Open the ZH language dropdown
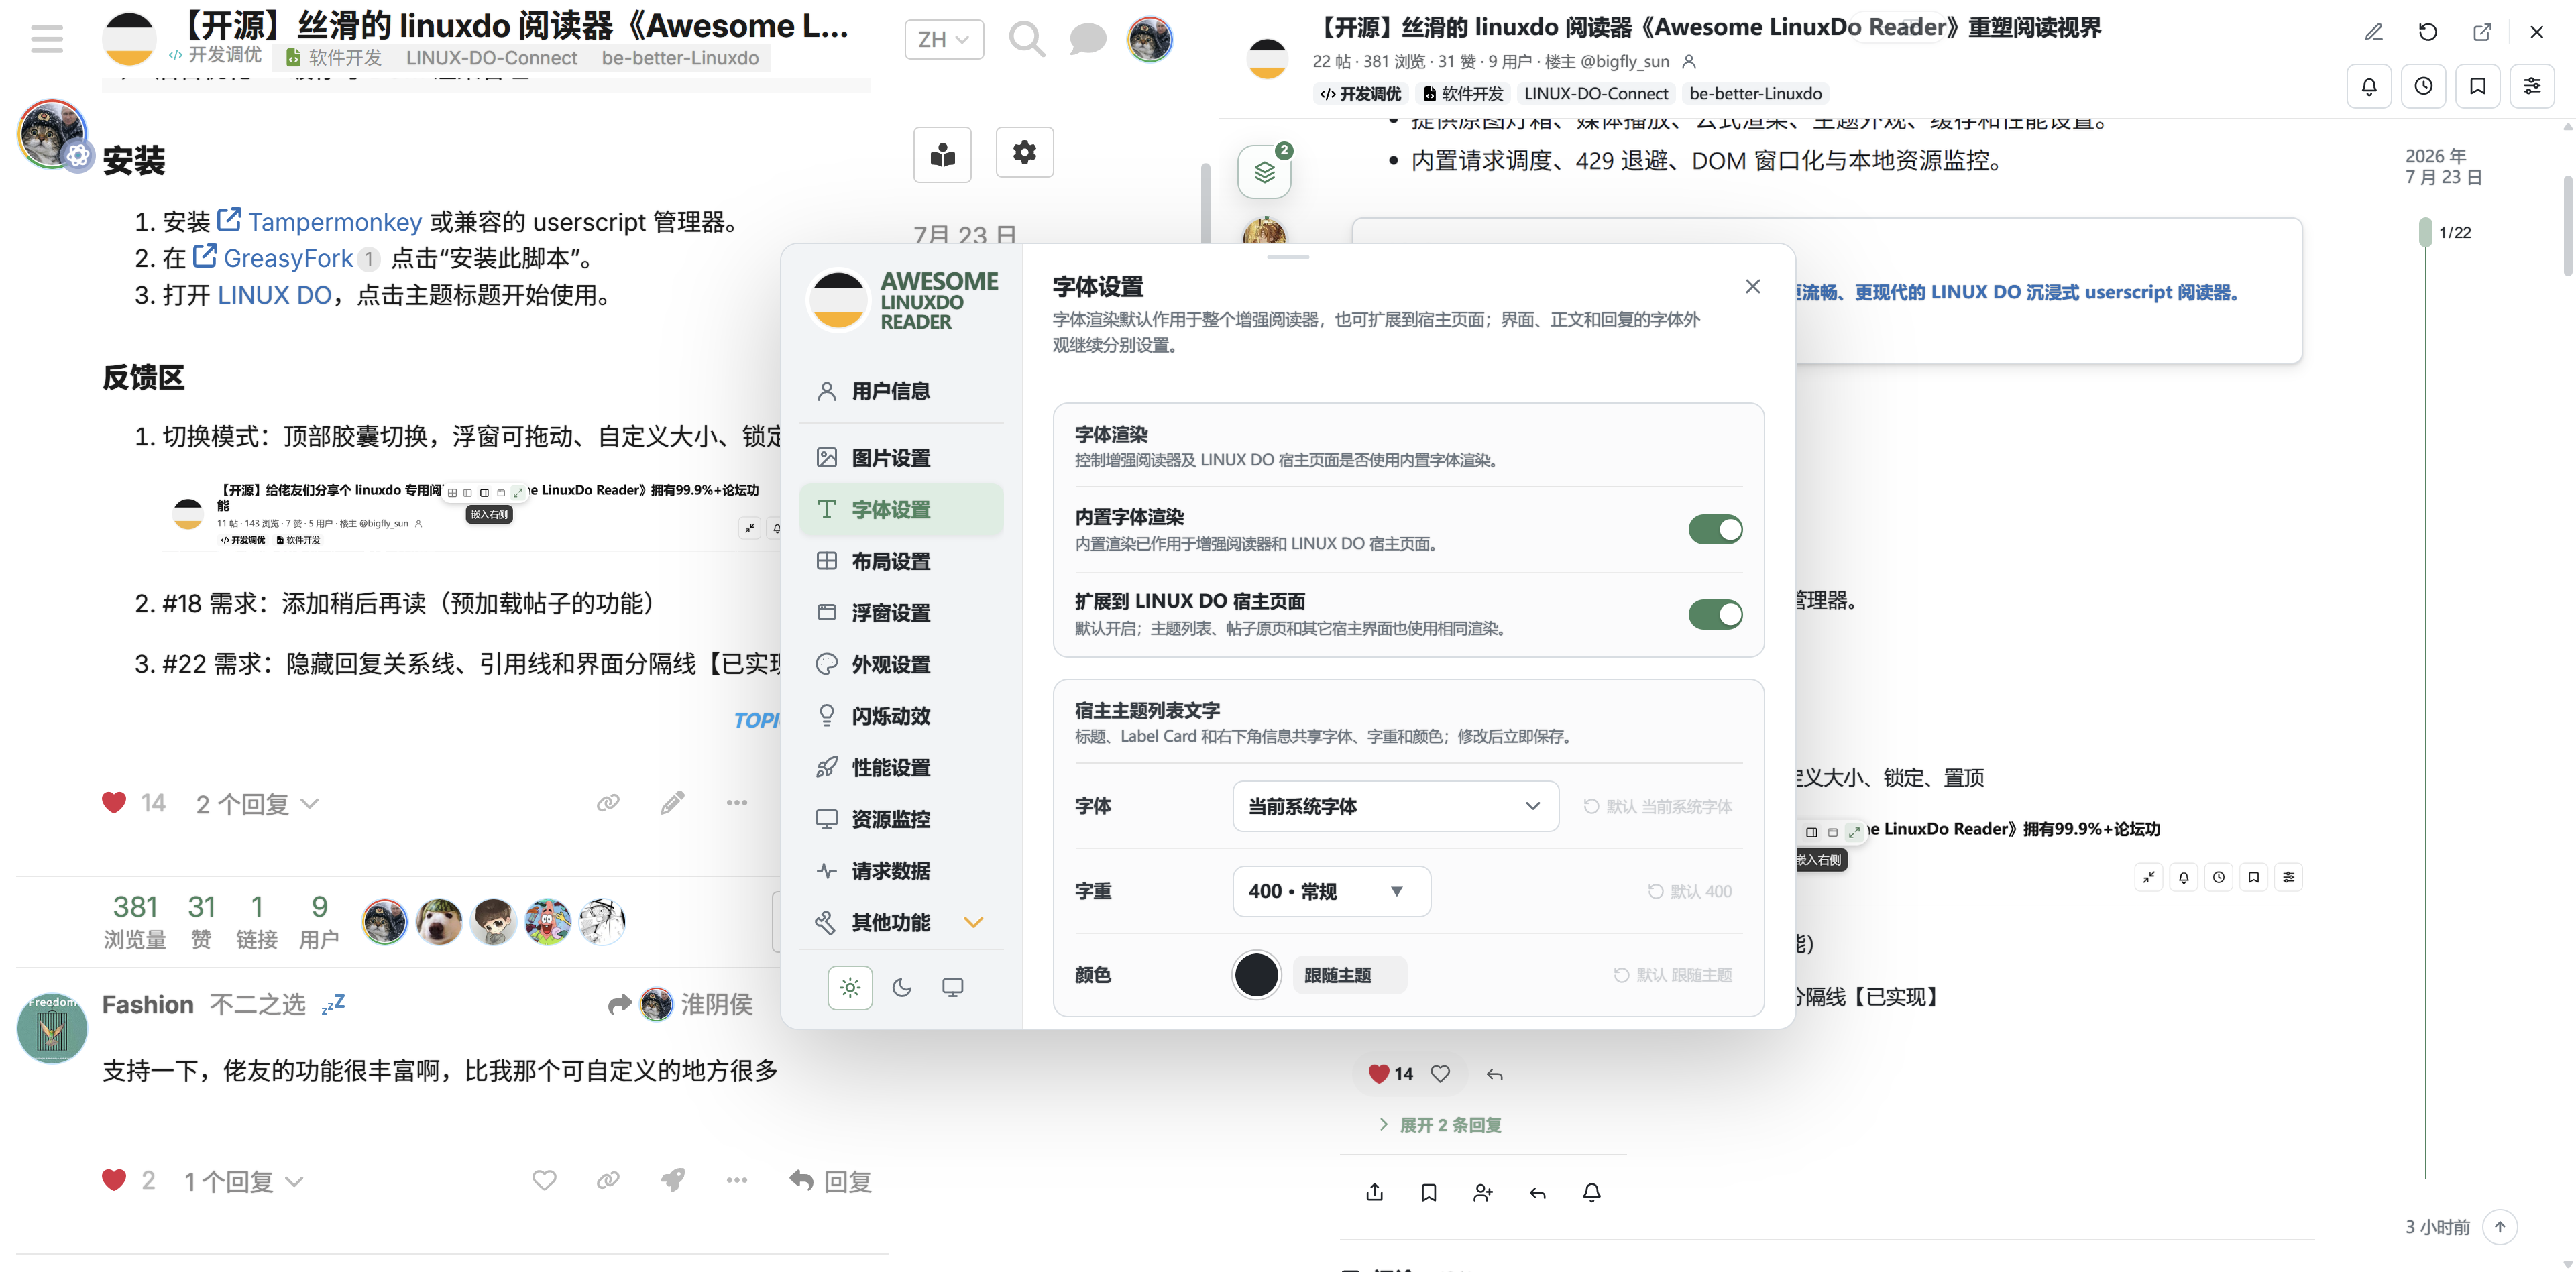Image resolution: width=2576 pixels, height=1272 pixels. click(943, 39)
